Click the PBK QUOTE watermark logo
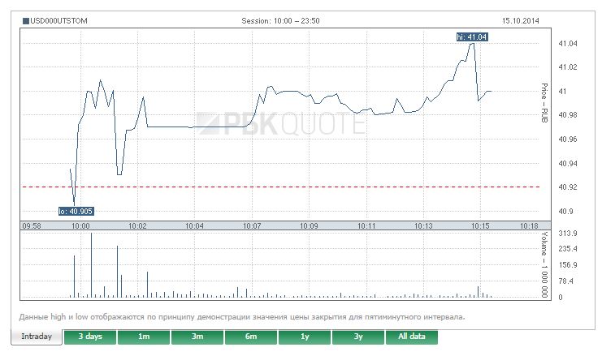 click(280, 123)
